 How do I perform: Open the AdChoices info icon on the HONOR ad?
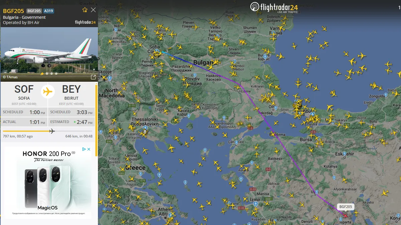(85, 149)
